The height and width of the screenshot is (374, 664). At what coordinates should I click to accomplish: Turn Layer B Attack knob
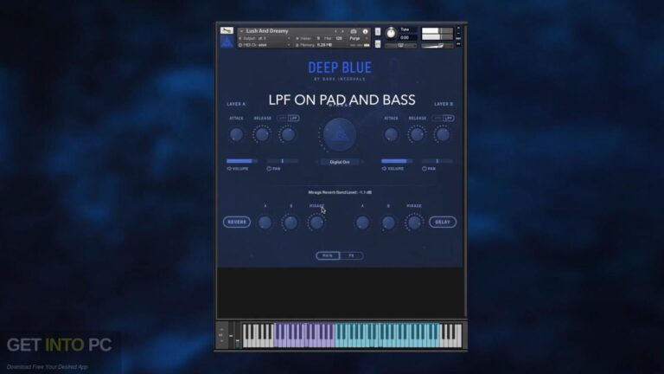point(391,134)
